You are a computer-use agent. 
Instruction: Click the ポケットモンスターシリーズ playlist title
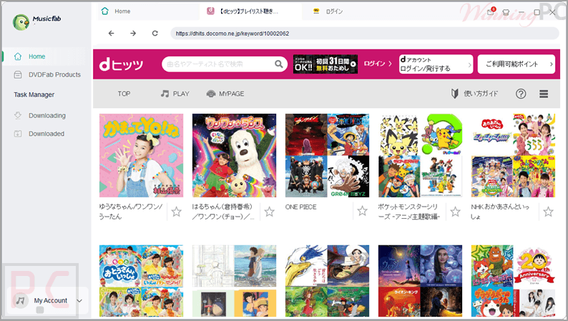pyautogui.click(x=409, y=212)
